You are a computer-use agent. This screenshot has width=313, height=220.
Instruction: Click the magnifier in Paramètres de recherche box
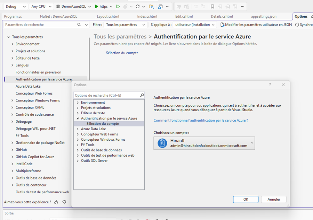79,25
